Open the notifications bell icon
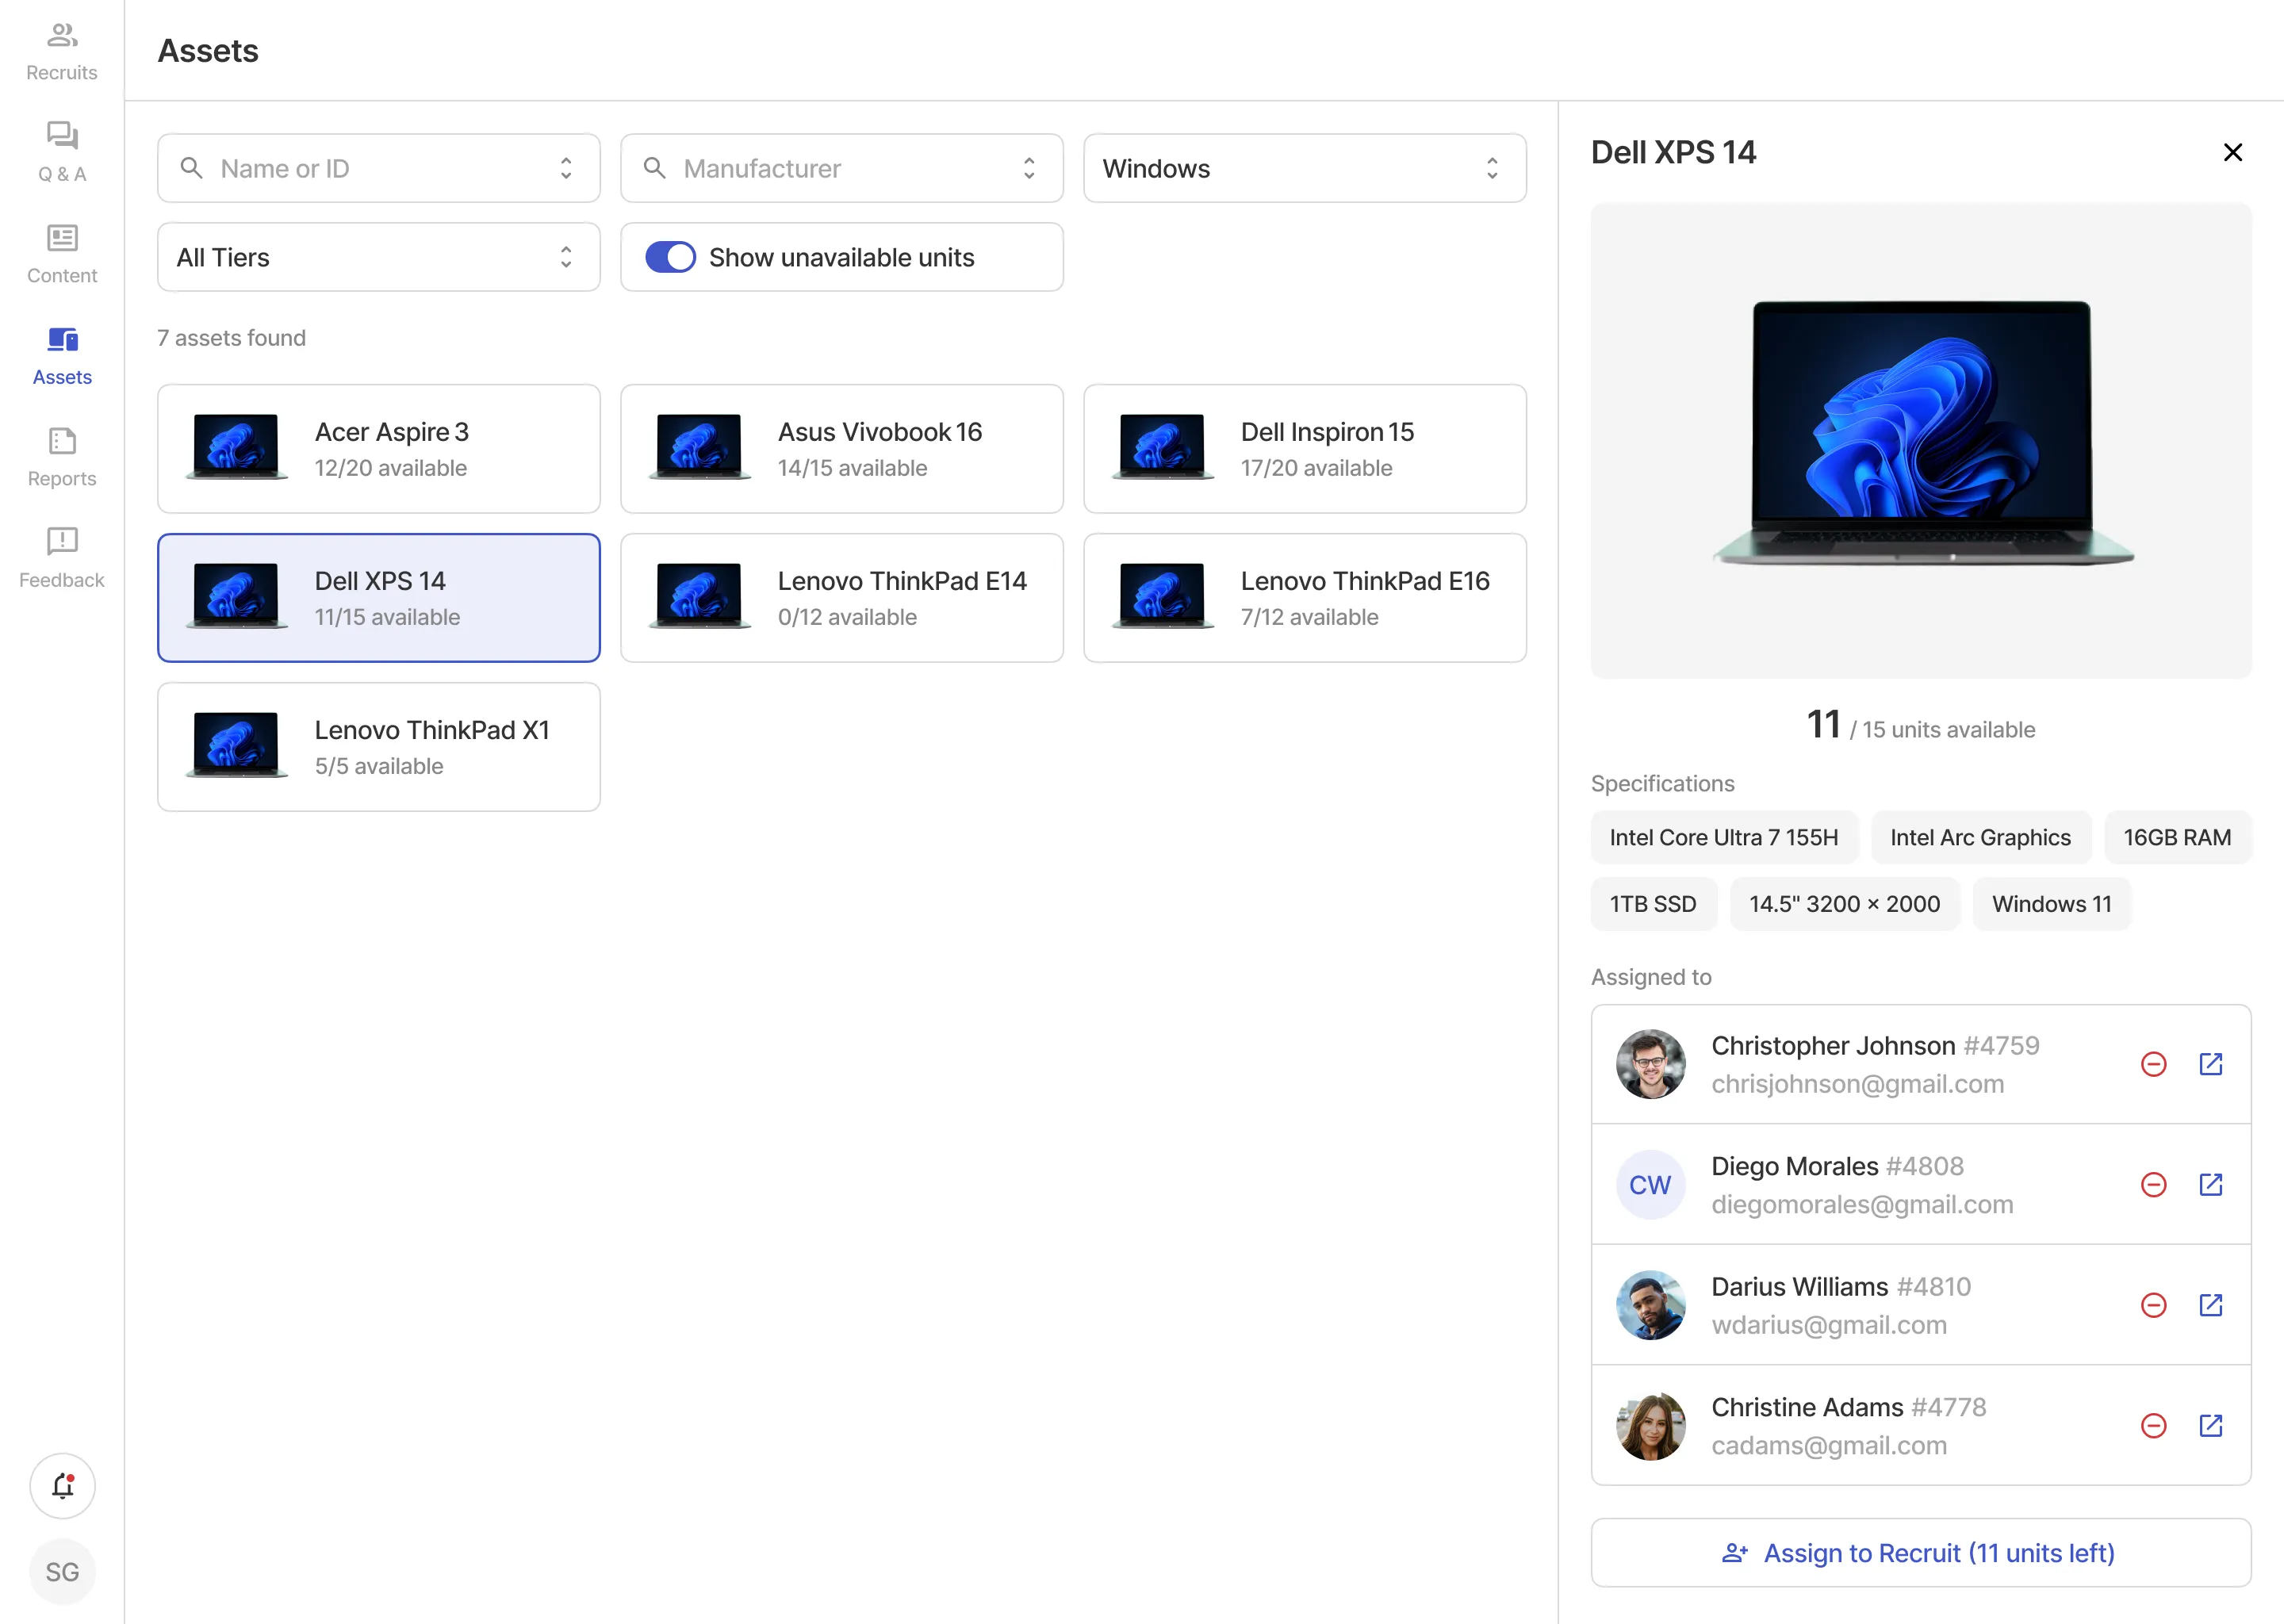This screenshot has height=1624, width=2284. (x=62, y=1486)
